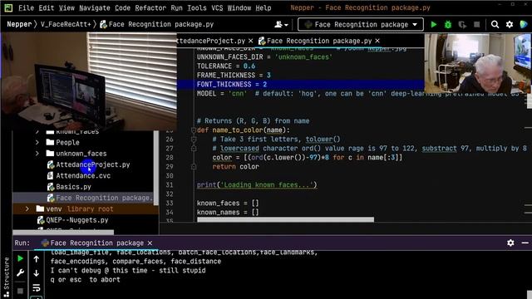The width and height of the screenshot is (532, 299).
Task: Expand the People folder
Action: tap(37, 142)
